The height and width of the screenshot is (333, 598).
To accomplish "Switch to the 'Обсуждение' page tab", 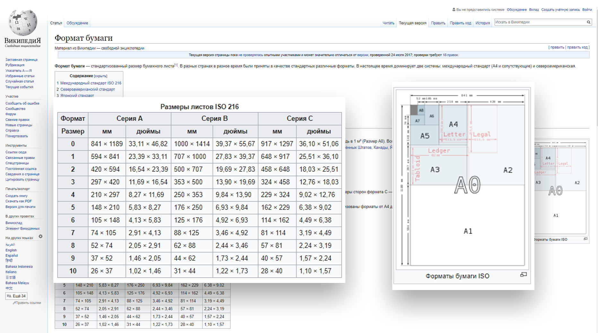I will click(x=77, y=23).
